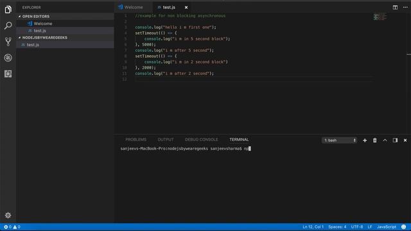411x231 pixels.
Task: Close the terminal panel
Action: click(405, 141)
